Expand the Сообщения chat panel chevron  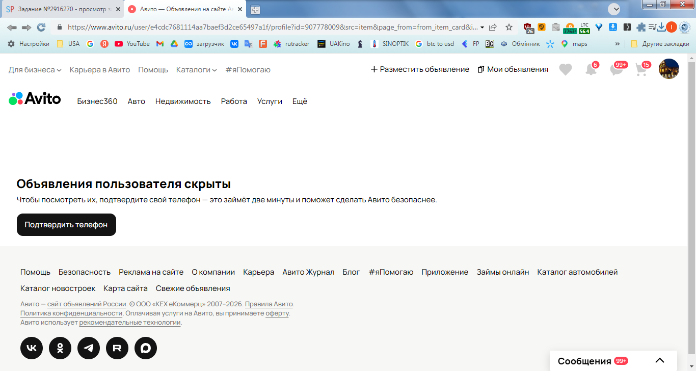tap(660, 361)
